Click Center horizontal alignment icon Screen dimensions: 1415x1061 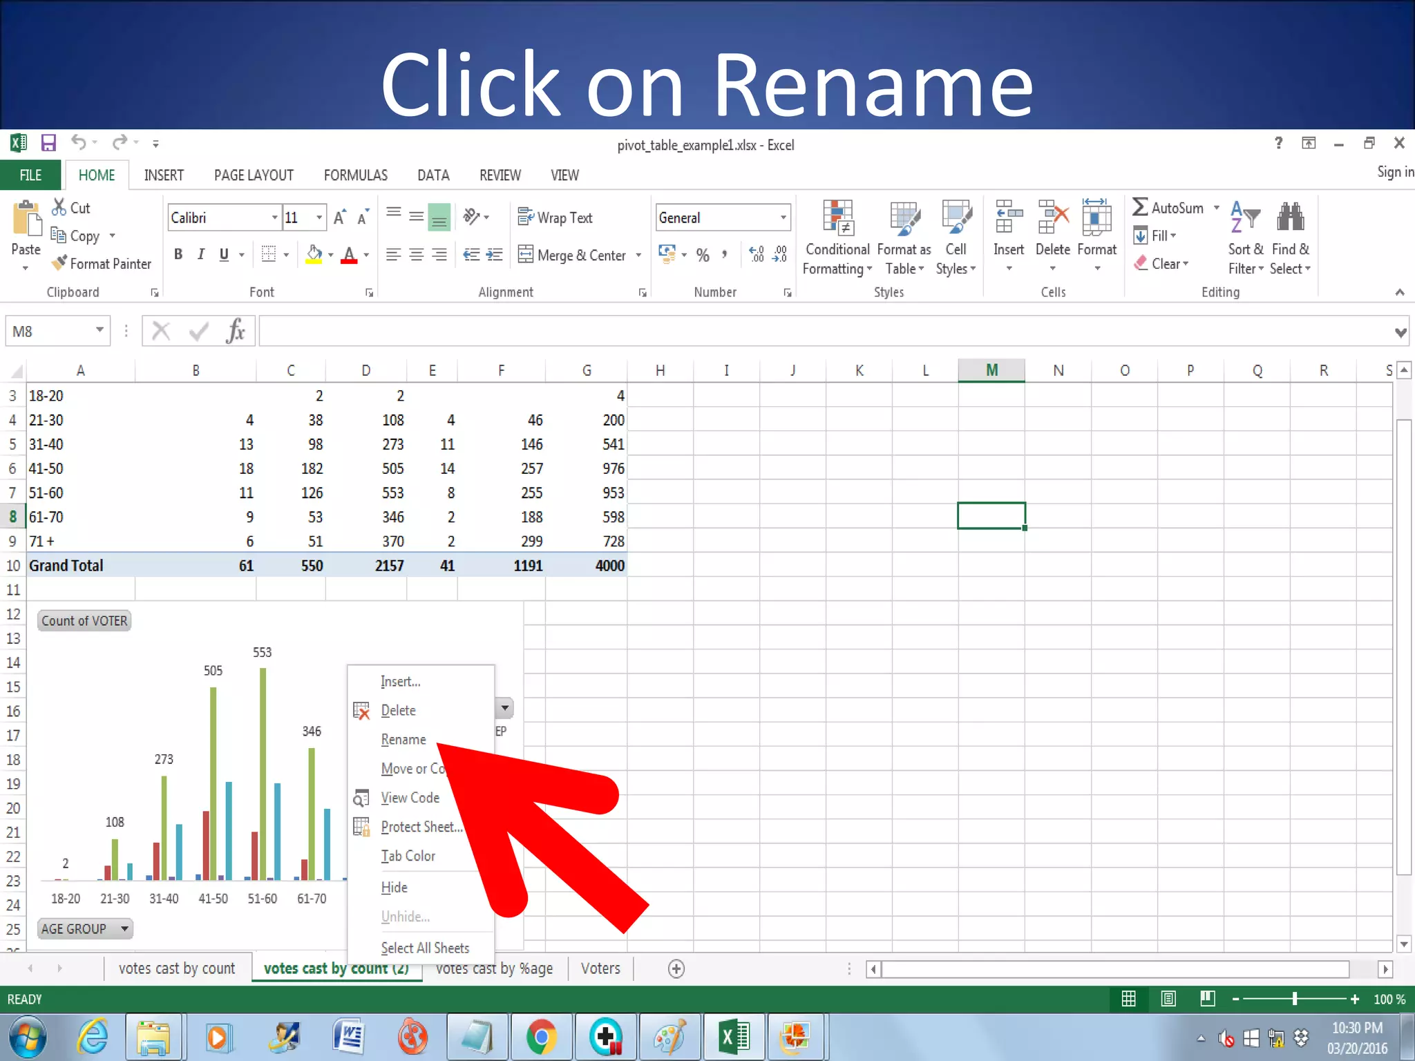[416, 255]
